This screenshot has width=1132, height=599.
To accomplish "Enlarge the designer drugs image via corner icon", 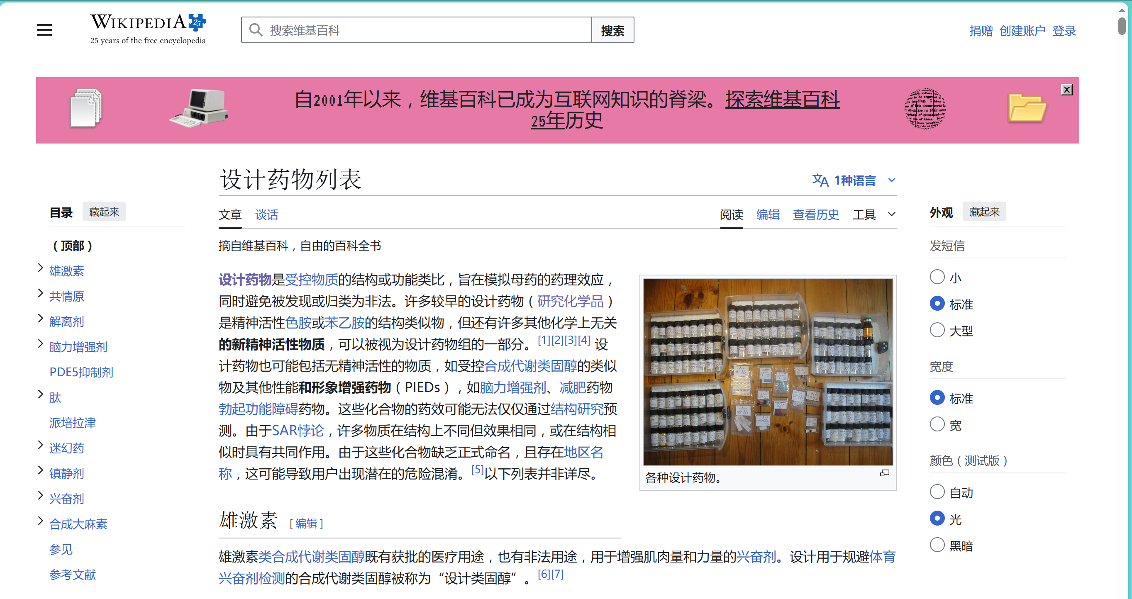I will click(884, 473).
